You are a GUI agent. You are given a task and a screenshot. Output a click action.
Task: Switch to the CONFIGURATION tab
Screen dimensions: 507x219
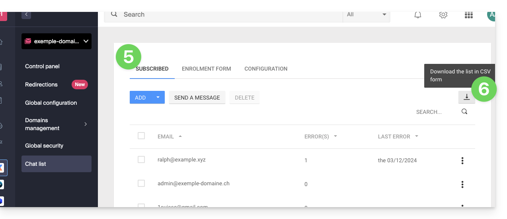click(x=266, y=69)
